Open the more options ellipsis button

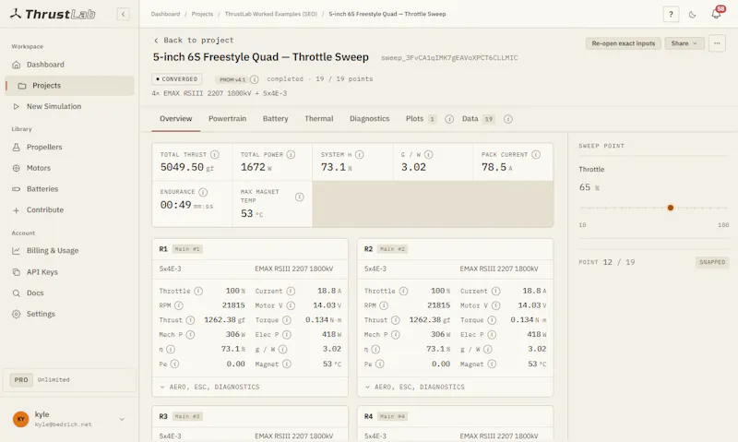[x=717, y=43]
